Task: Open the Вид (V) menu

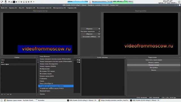Action: coord(21,8)
